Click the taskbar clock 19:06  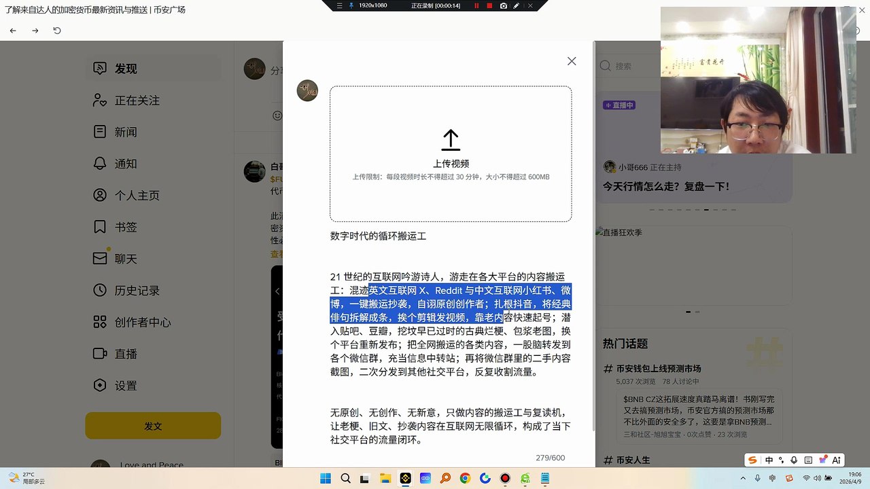[x=850, y=478]
